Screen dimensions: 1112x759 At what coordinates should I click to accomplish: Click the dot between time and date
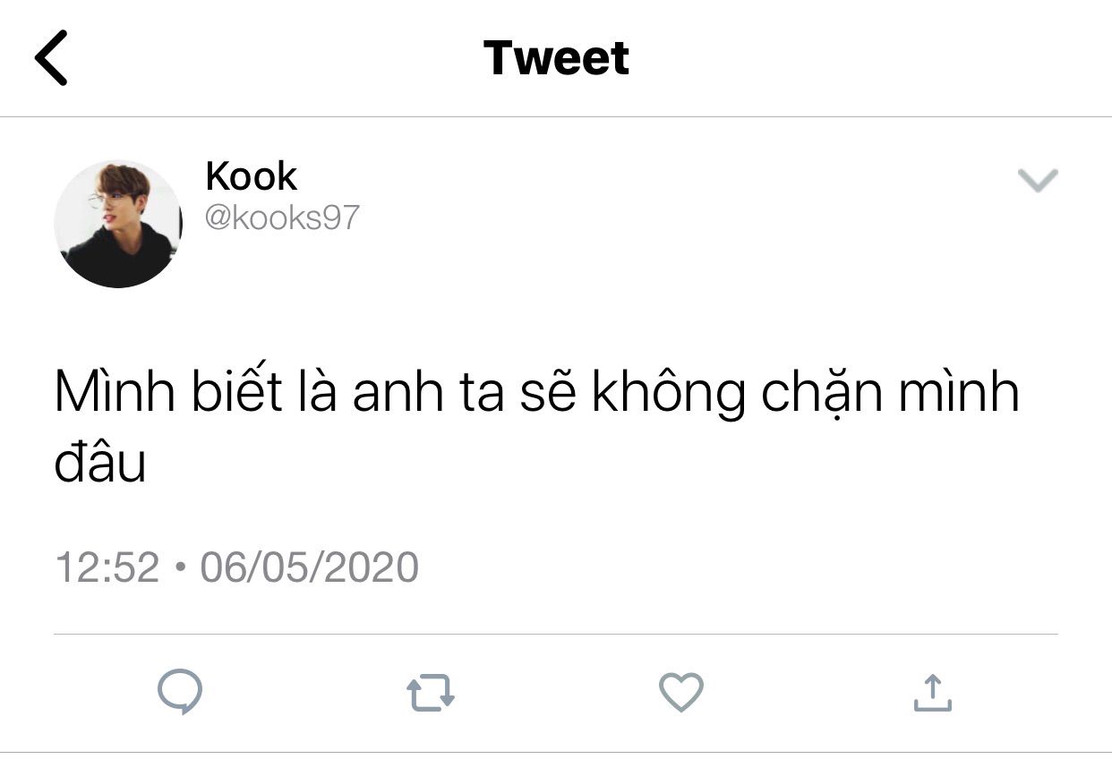pyautogui.click(x=179, y=569)
